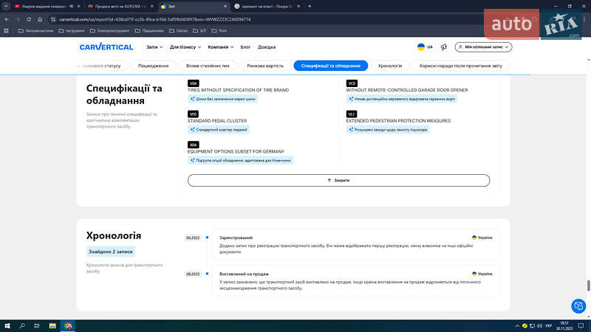Expand the Для бізнесу dropdown menu

point(185,46)
